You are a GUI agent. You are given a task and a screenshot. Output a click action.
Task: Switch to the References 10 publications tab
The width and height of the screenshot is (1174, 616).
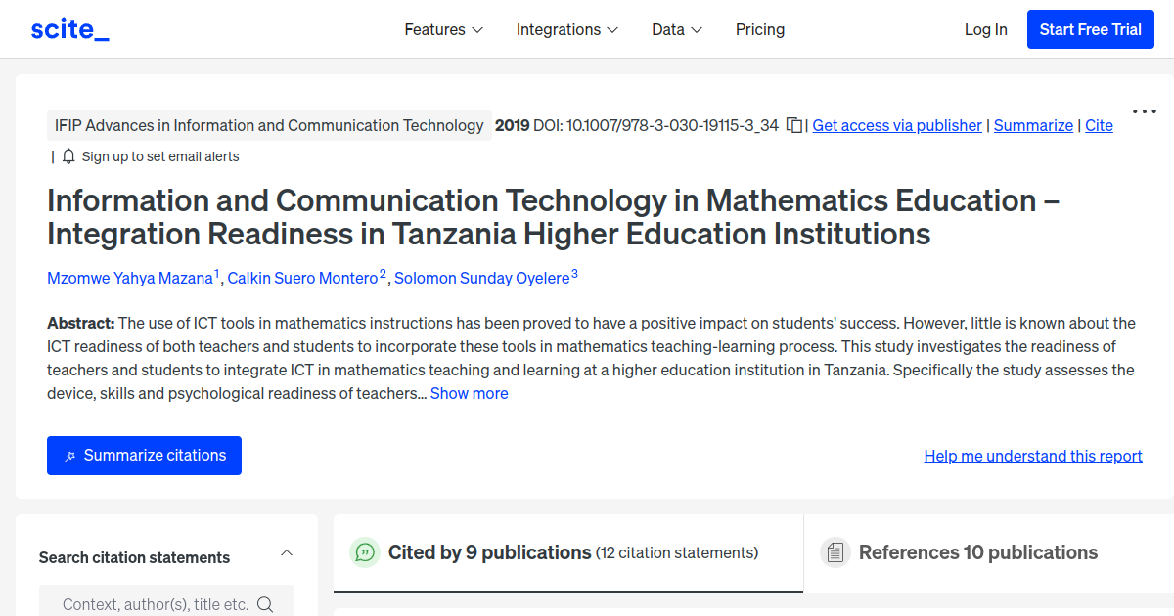(989, 553)
